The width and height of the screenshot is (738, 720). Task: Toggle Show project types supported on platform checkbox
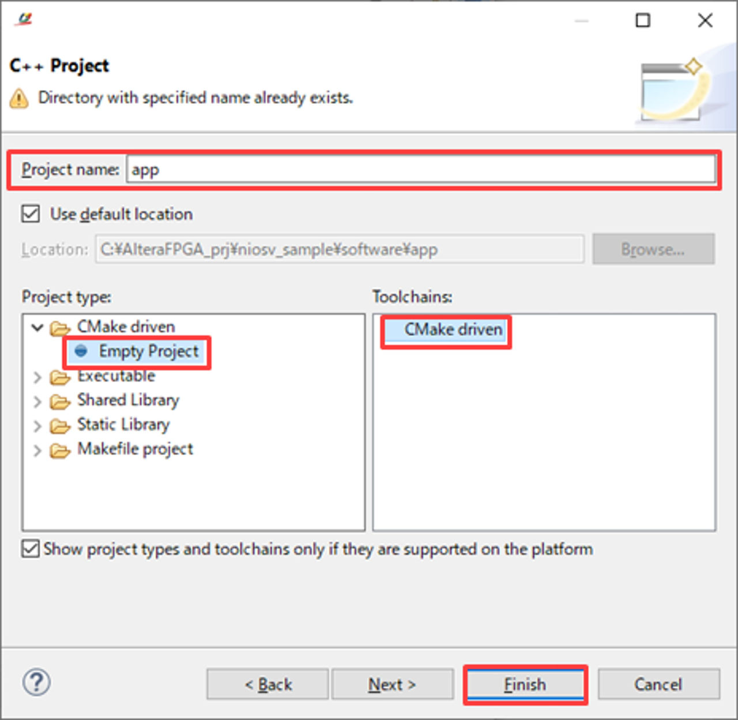pyautogui.click(x=31, y=549)
